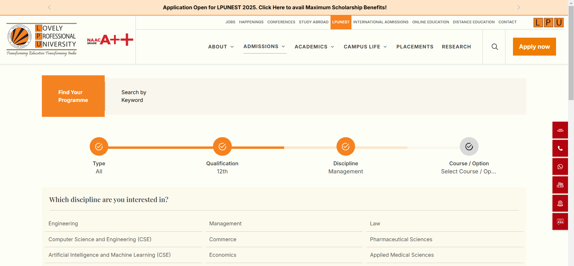
Task: Click the star ratings feedback icon
Action: [560, 221]
